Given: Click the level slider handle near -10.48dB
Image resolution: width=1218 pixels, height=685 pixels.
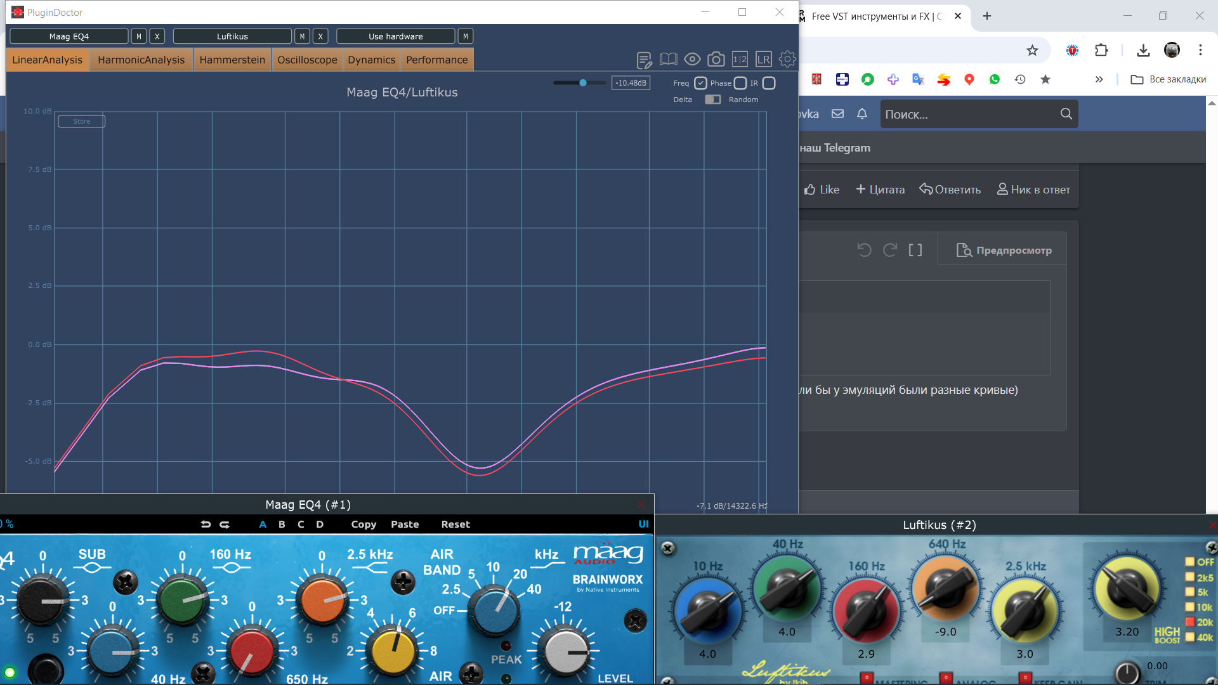Looking at the screenshot, I should 583,83.
